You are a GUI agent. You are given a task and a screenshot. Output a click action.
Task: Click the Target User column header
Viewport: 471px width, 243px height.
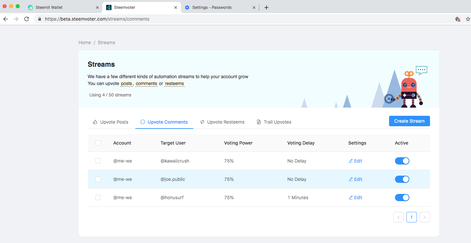(173, 143)
